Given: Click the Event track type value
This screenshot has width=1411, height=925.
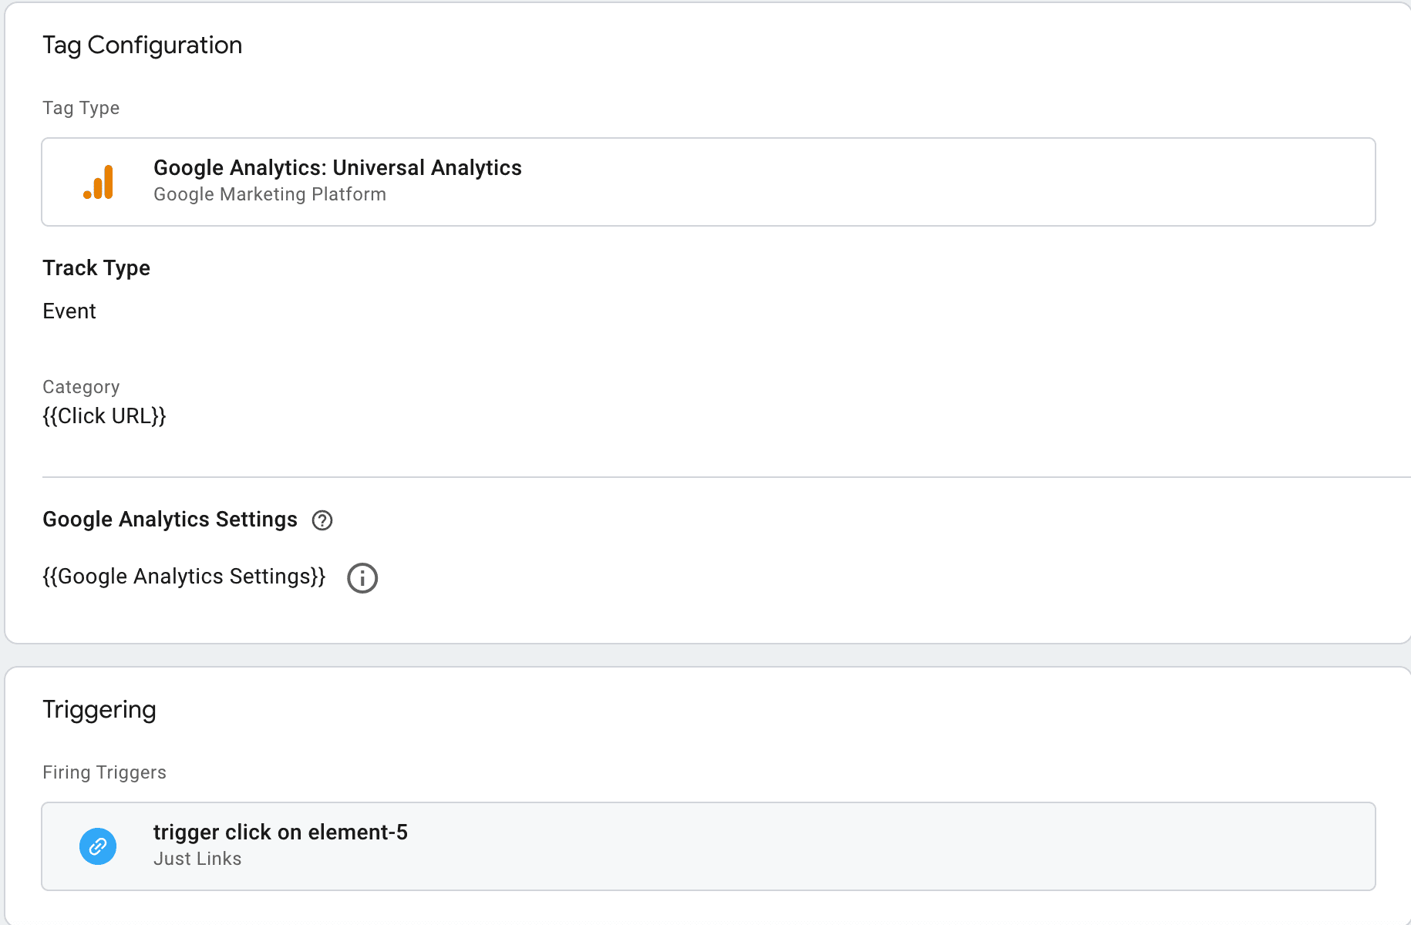Looking at the screenshot, I should pyautogui.click(x=69, y=311).
